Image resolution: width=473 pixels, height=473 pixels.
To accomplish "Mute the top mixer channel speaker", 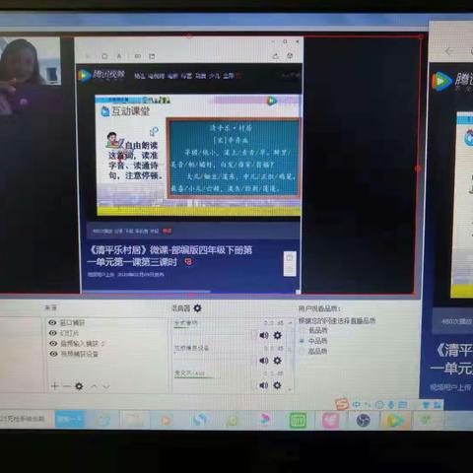I will coord(264,335).
